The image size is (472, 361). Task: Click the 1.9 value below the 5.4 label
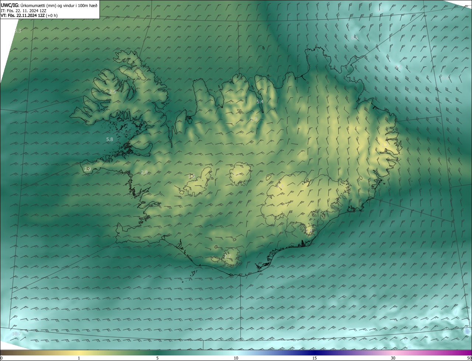pos(254,119)
